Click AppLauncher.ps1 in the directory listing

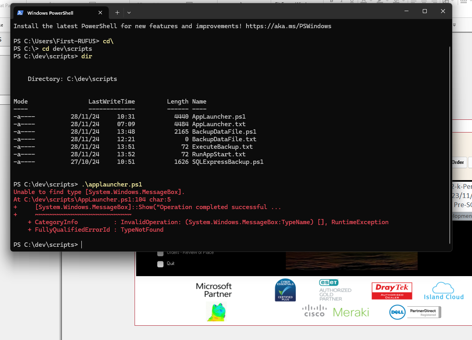tap(219, 117)
